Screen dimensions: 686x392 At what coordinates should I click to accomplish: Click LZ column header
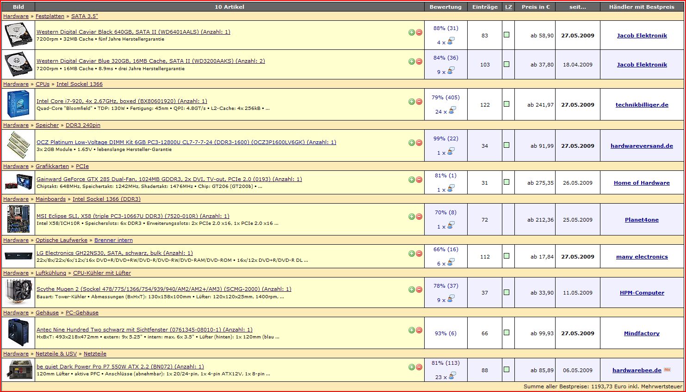508,7
